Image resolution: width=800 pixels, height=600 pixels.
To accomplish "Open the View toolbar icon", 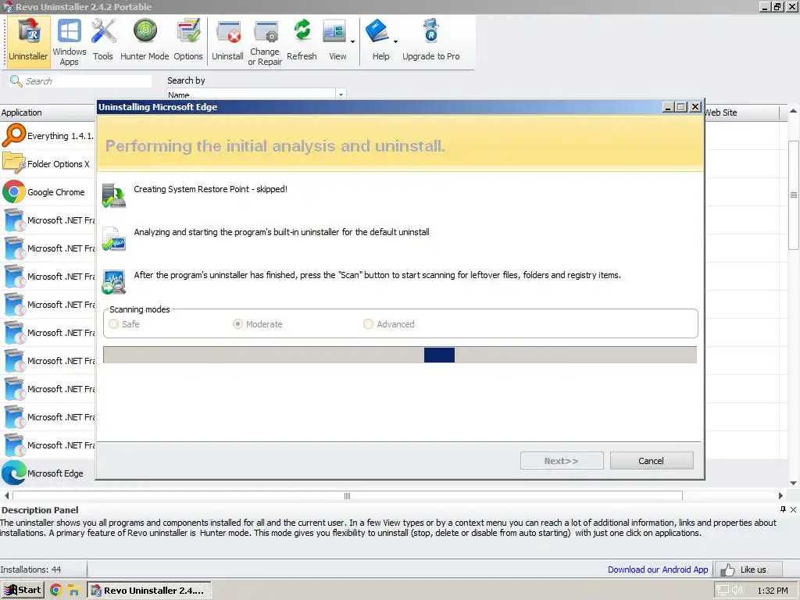I will (335, 41).
